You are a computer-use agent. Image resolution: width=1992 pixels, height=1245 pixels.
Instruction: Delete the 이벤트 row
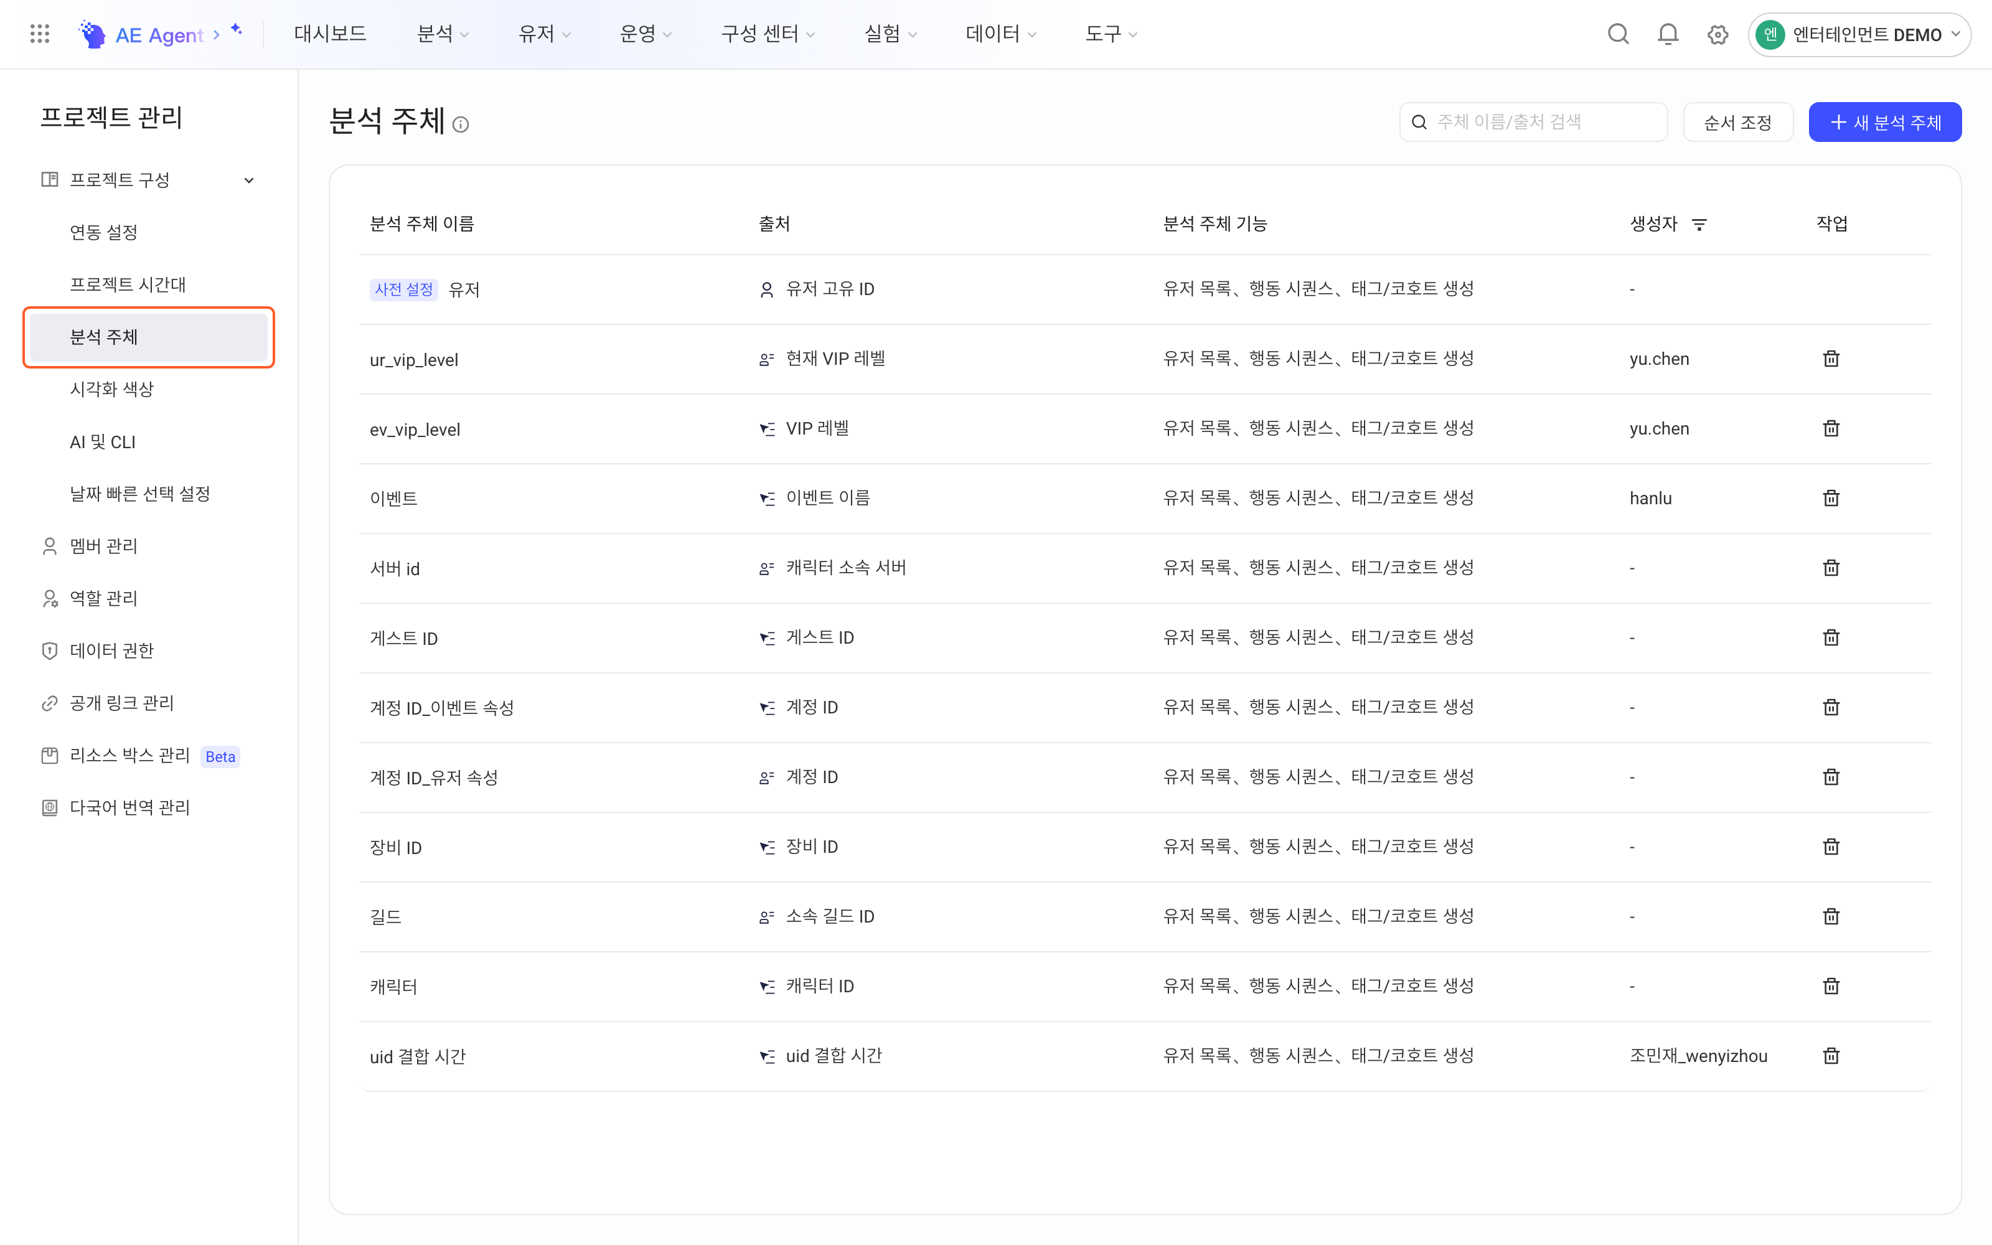1831,497
